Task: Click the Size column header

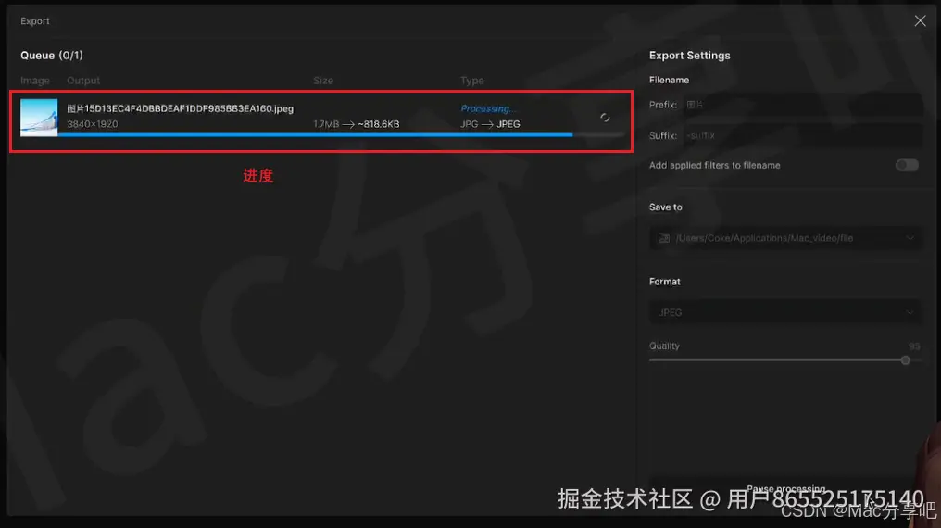Action: (x=323, y=81)
